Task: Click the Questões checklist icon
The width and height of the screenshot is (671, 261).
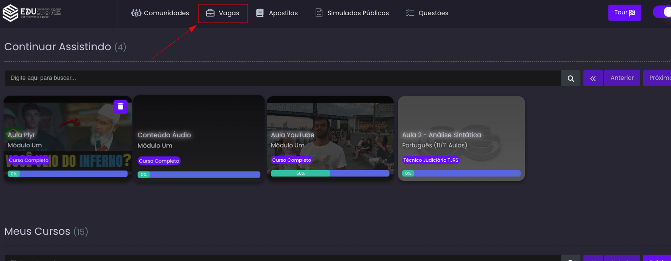Action: (x=410, y=13)
